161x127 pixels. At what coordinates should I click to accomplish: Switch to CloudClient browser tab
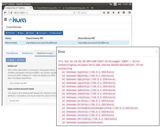(x=47, y=8)
